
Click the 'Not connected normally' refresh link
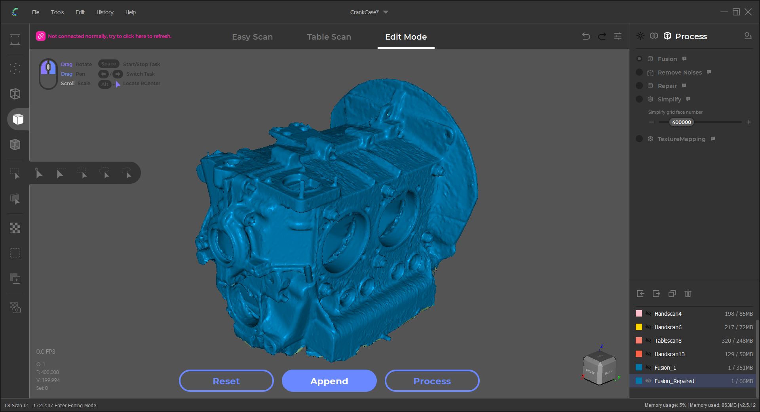(110, 36)
